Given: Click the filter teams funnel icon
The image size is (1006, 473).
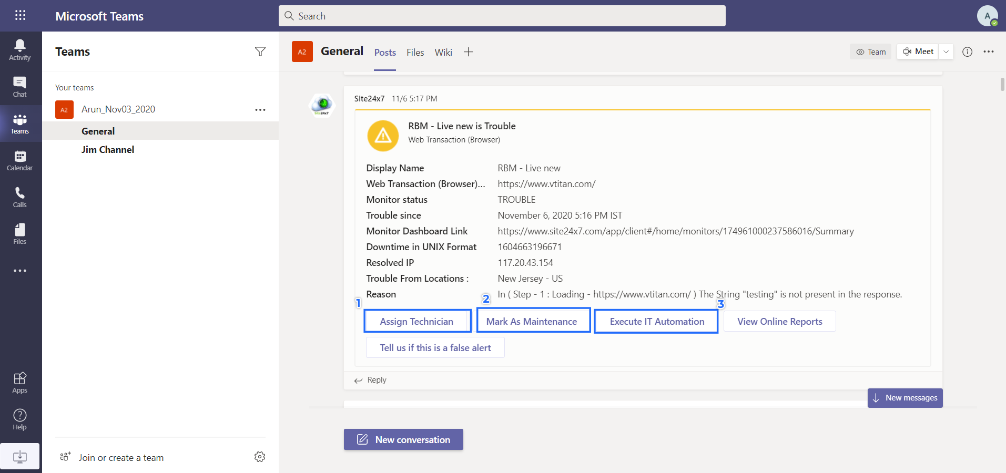Looking at the screenshot, I should 260,52.
